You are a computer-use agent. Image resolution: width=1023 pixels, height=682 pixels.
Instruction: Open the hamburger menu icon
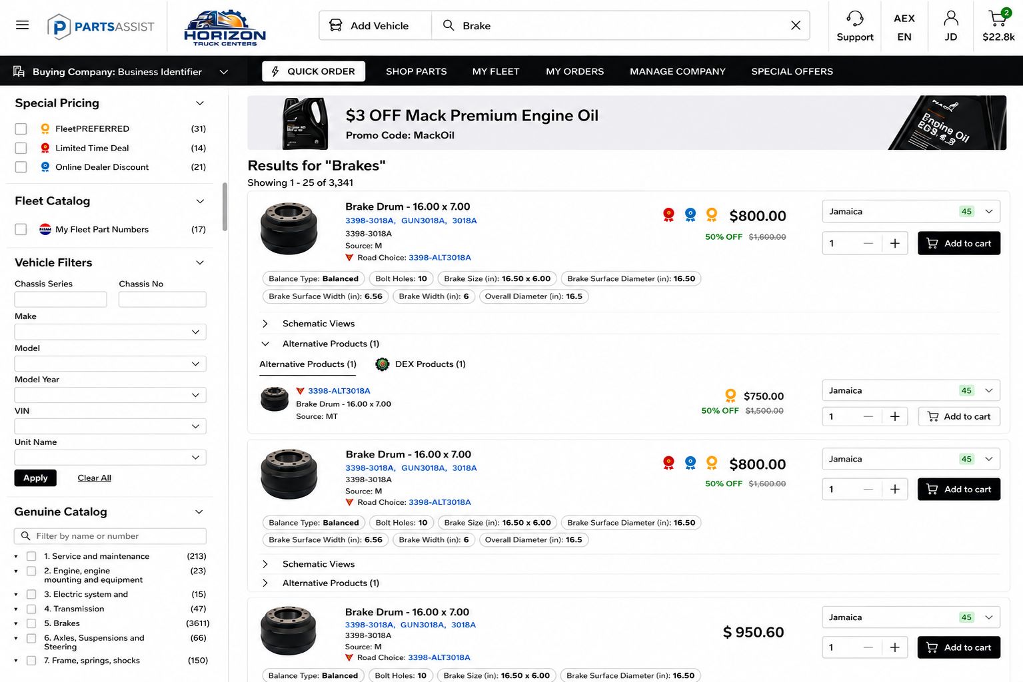point(22,25)
